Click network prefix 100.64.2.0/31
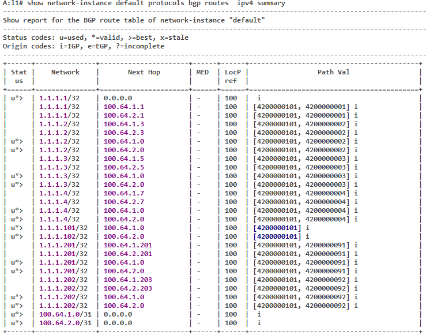 tap(65, 323)
